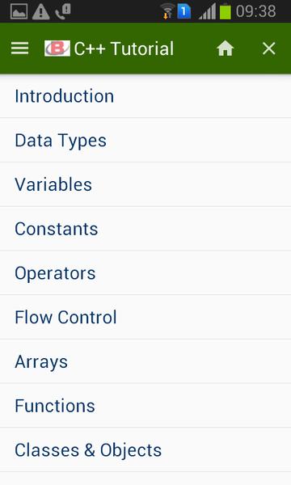This screenshot has width=291, height=485.
Task: Go to the Constants topic
Action: tap(145, 229)
